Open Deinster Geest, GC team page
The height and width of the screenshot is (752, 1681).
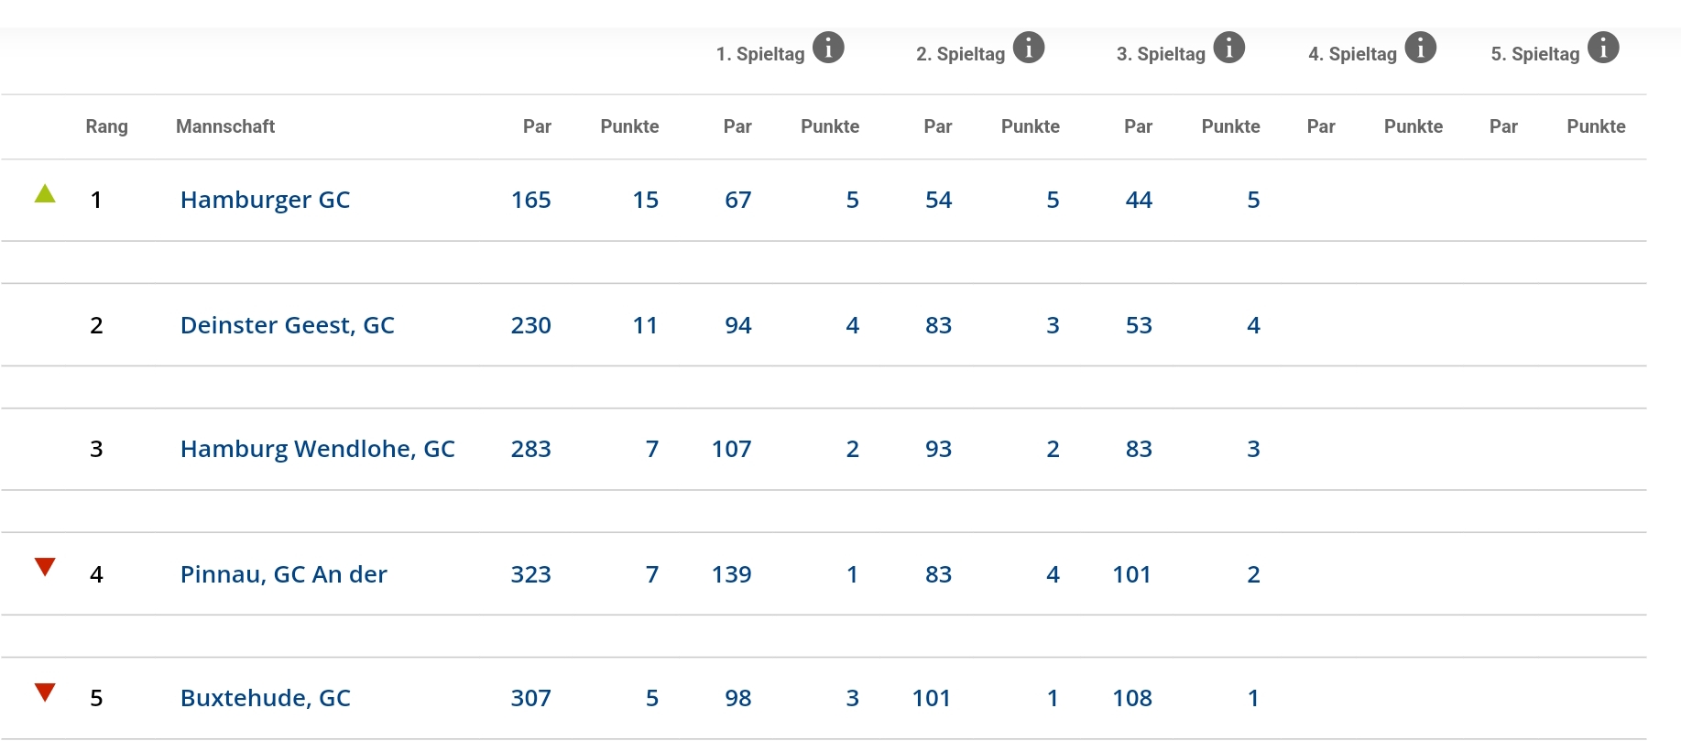[x=287, y=325]
